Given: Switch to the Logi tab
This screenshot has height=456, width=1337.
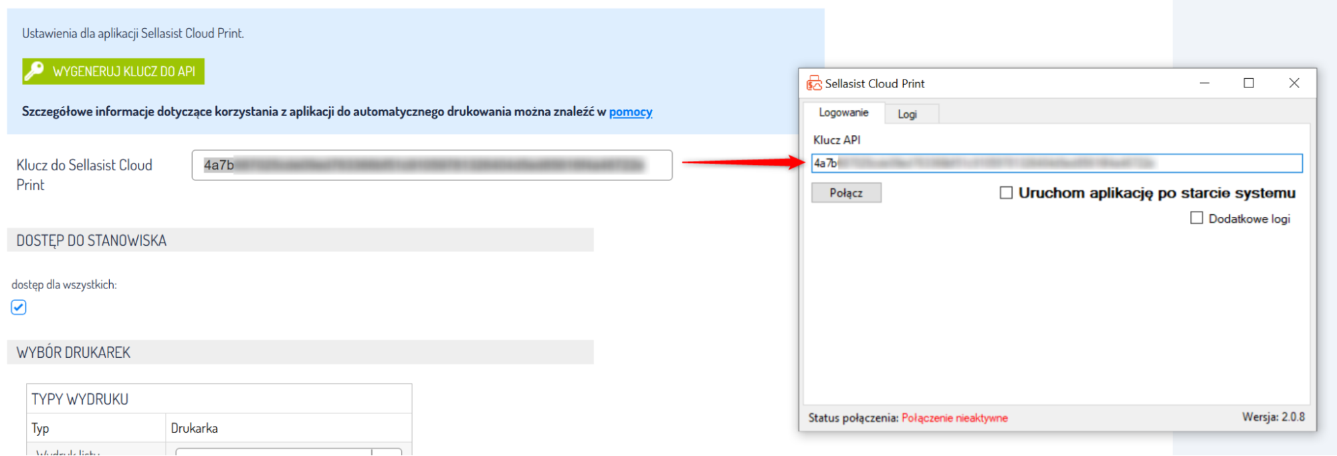Looking at the screenshot, I should (x=907, y=114).
